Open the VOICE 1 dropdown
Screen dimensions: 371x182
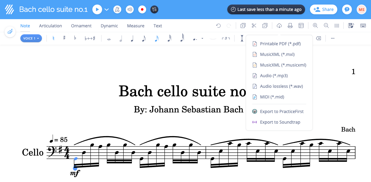pos(31,38)
